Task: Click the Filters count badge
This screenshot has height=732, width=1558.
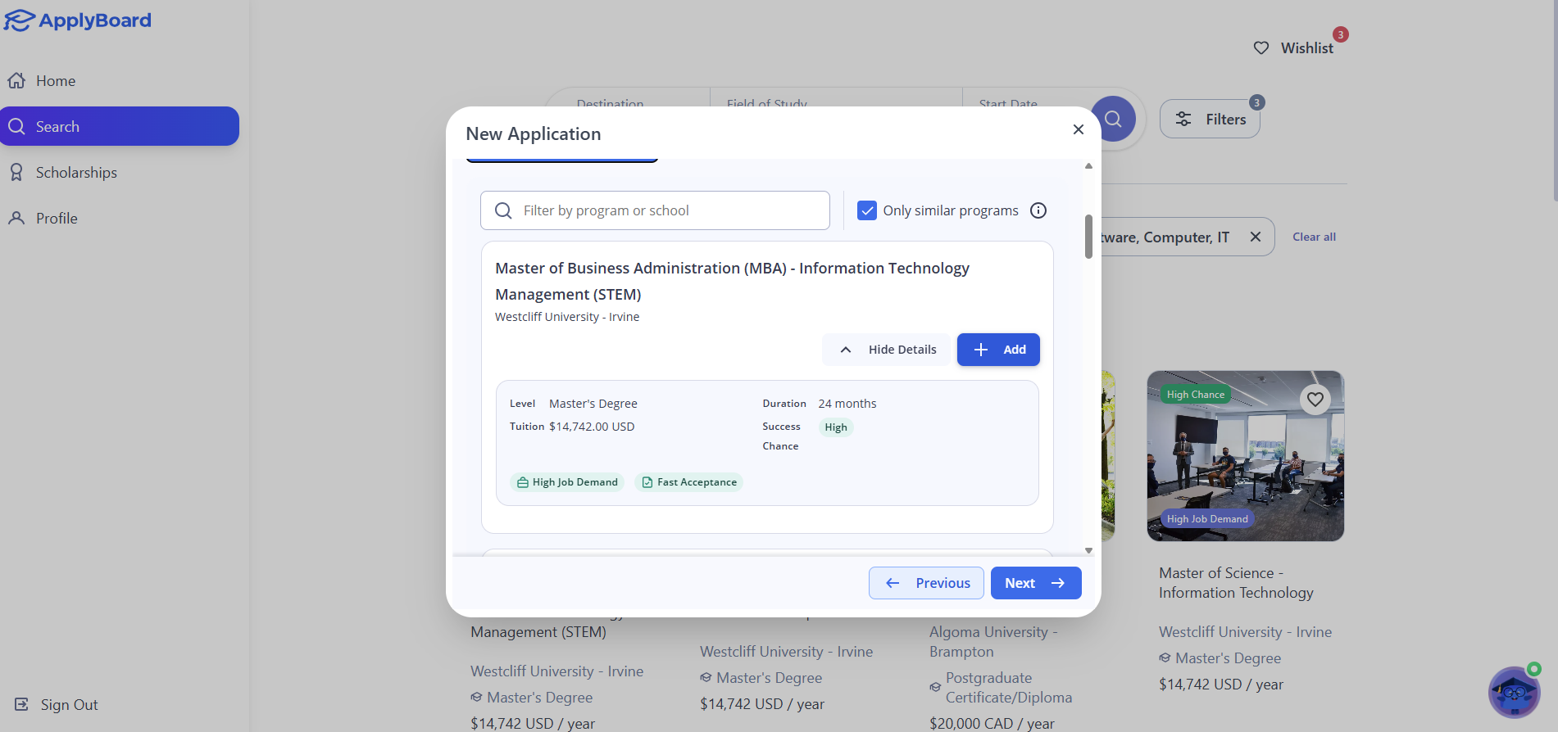Action: pyautogui.click(x=1257, y=102)
